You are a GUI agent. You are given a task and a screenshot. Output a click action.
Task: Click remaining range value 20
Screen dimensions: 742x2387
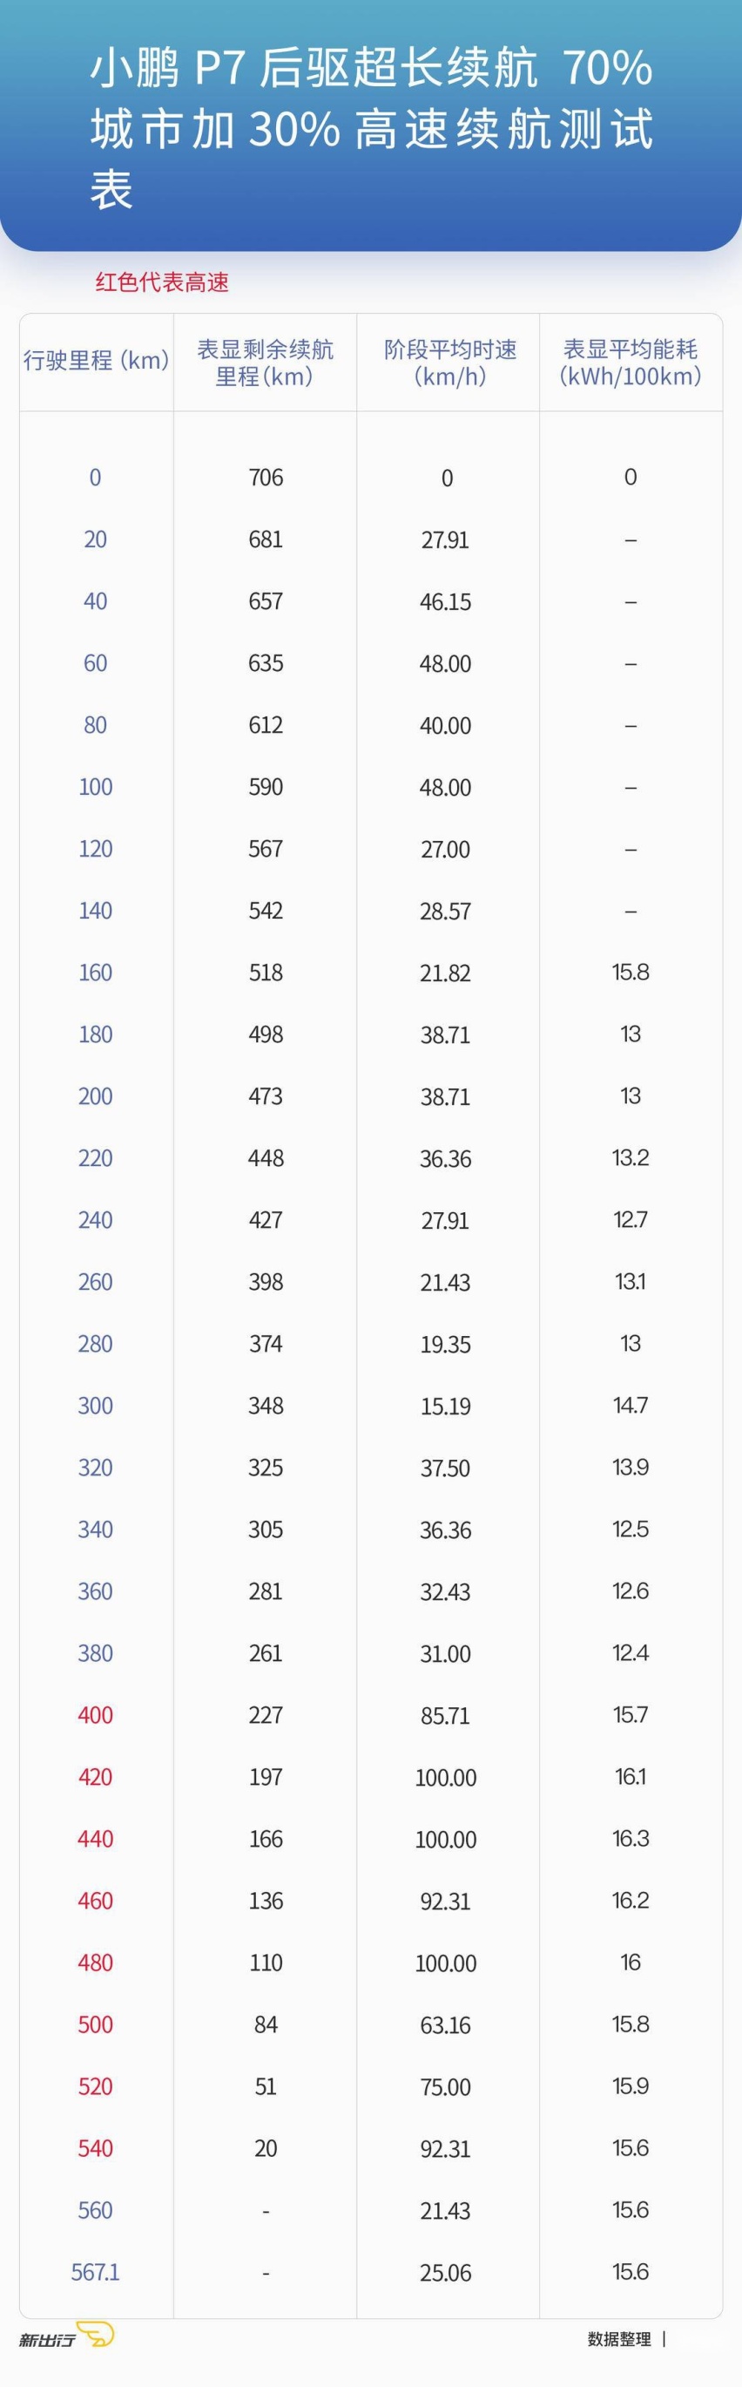266,2148
